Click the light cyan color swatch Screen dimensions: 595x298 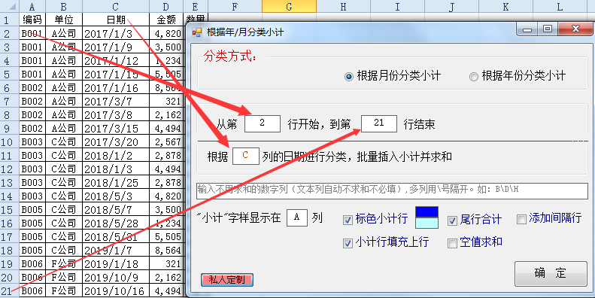427,223
